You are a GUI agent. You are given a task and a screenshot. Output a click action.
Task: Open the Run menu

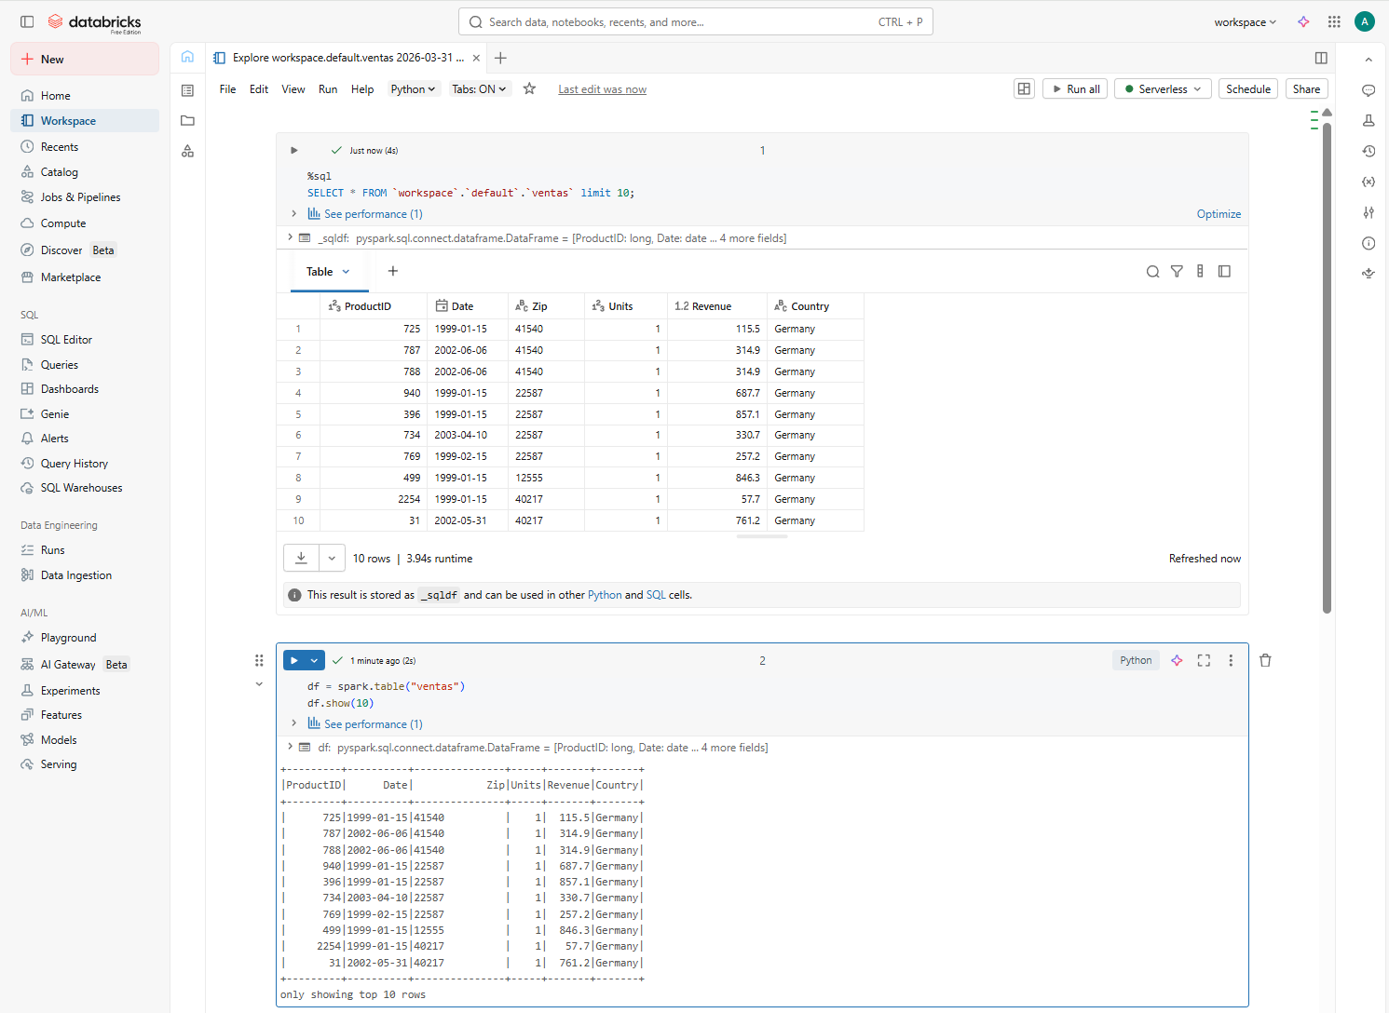pos(328,89)
